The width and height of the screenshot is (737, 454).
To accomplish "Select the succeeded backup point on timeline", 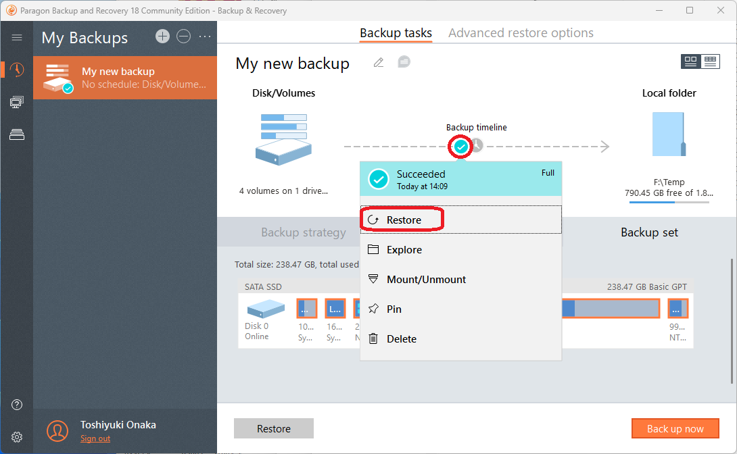I will (x=460, y=147).
